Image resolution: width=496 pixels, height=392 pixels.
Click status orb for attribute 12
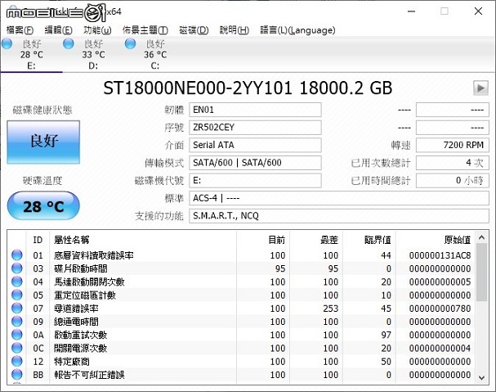tap(17, 361)
